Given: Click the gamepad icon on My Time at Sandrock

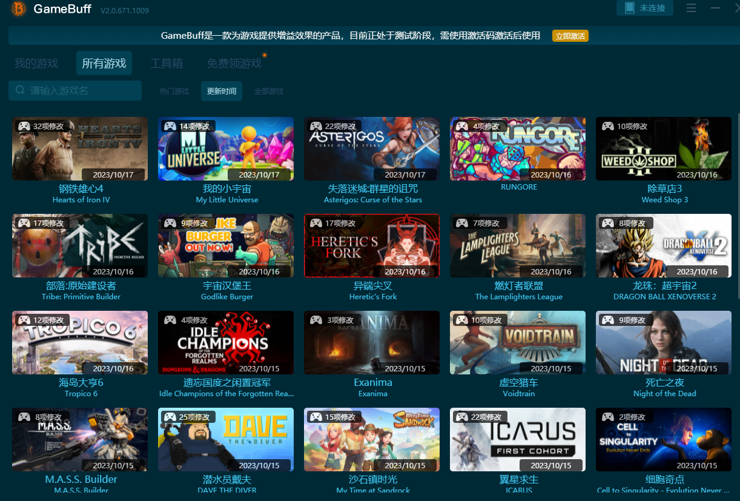Looking at the screenshot, I should (315, 417).
